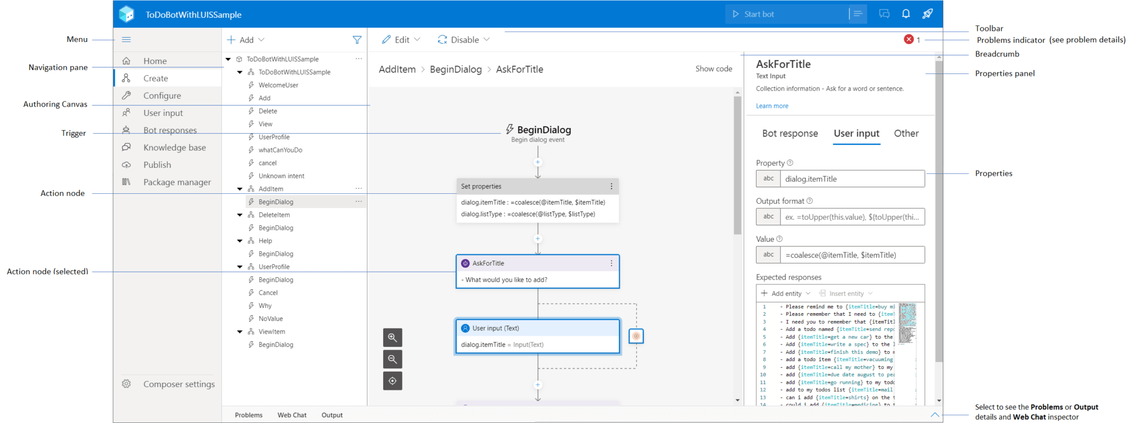Open the Set properties node three-dot menu
The height and width of the screenshot is (423, 1131).
coord(611,186)
